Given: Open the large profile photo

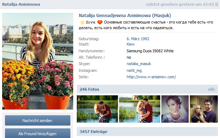Looking at the screenshot, I should tap(38, 61).
